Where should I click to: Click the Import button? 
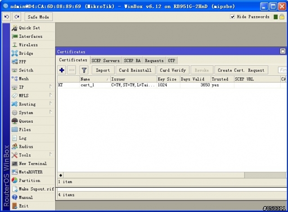pos(103,70)
